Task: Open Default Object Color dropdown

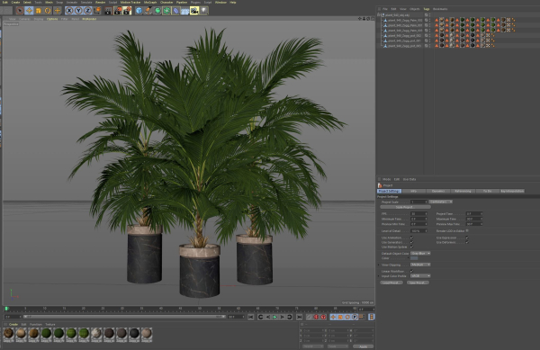Action: tap(420, 254)
